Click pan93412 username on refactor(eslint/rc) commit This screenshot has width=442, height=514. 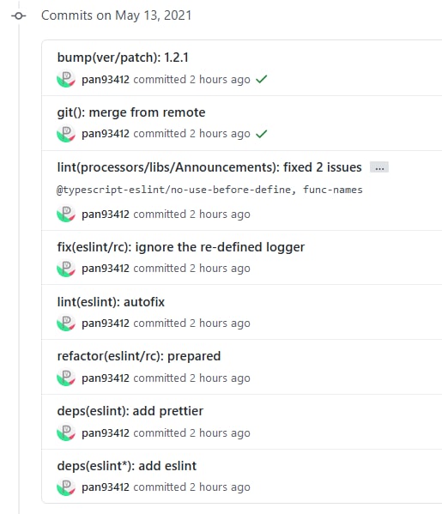(106, 378)
